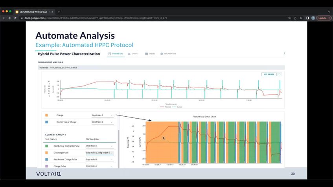Click the share page icon
Image resolution: width=333 pixels, height=187 pixels.
[x=295, y=18]
